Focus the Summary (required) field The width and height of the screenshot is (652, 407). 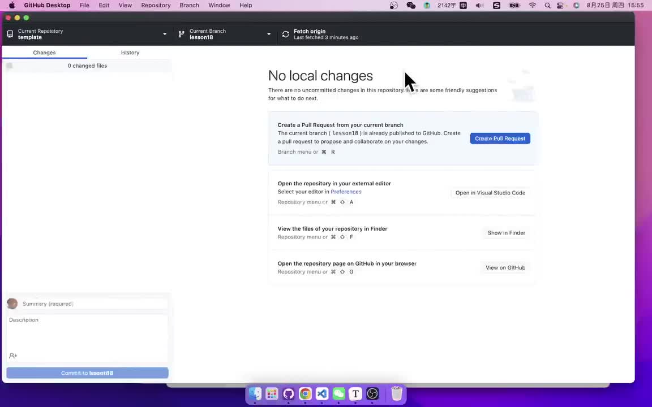pyautogui.click(x=95, y=304)
